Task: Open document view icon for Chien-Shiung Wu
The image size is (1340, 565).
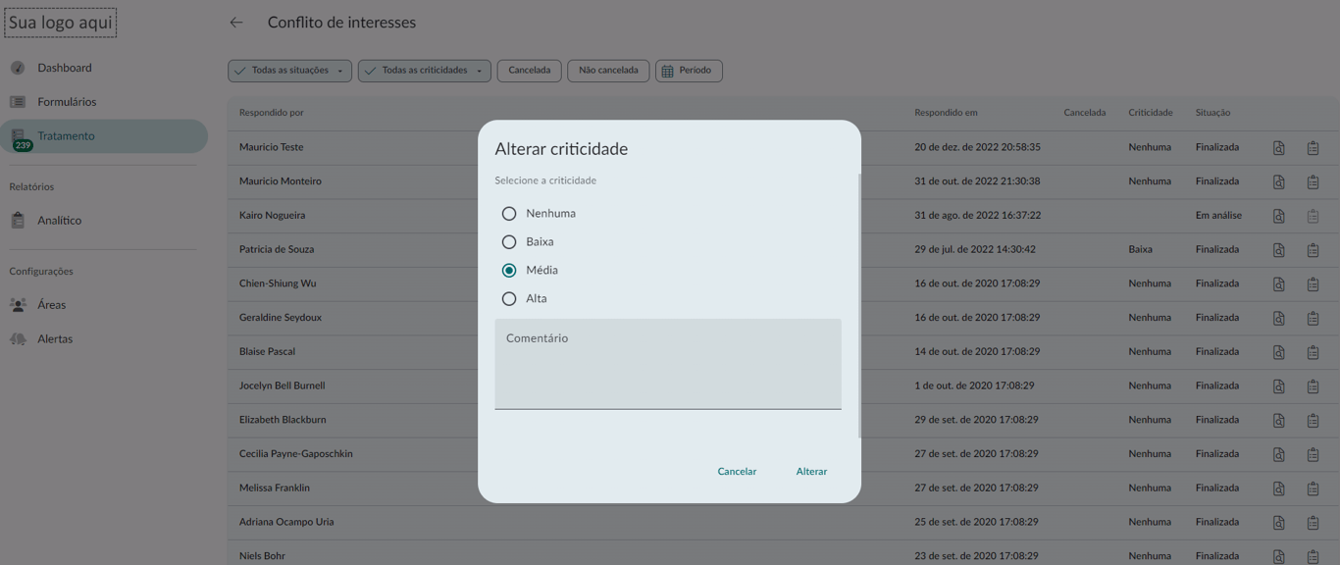Action: pyautogui.click(x=1279, y=284)
